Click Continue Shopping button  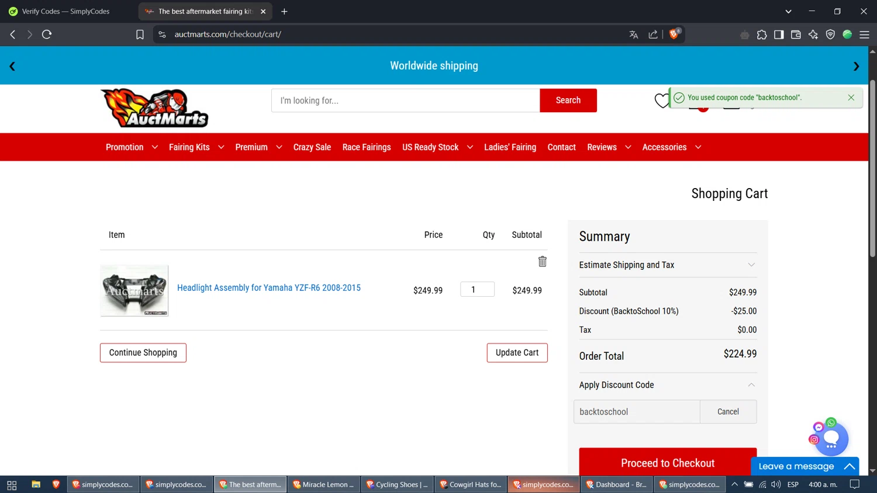coord(143,353)
